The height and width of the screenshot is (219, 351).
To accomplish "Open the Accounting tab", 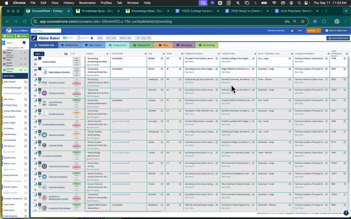I will point(207,45).
